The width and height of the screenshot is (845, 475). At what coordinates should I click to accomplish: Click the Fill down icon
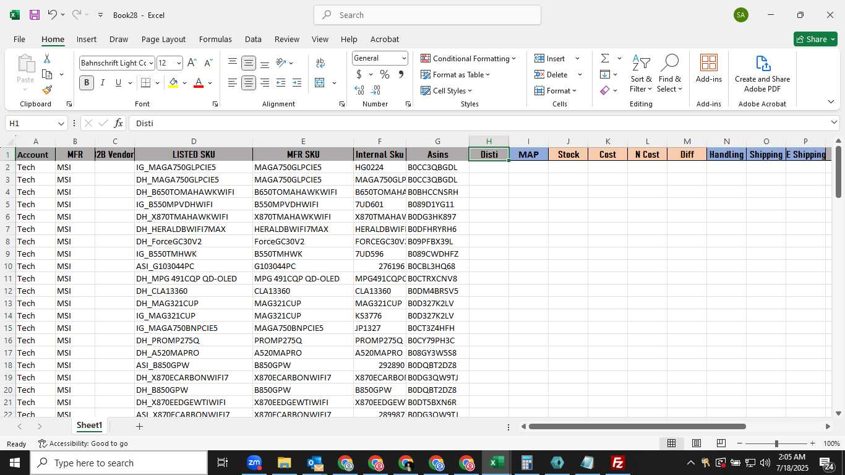tap(605, 74)
